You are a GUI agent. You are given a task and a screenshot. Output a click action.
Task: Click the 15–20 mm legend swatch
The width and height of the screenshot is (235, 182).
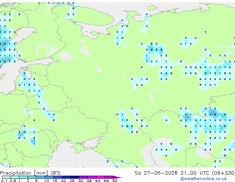58,177
